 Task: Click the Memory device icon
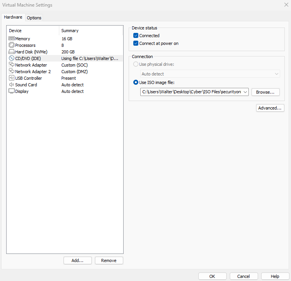tap(12, 39)
